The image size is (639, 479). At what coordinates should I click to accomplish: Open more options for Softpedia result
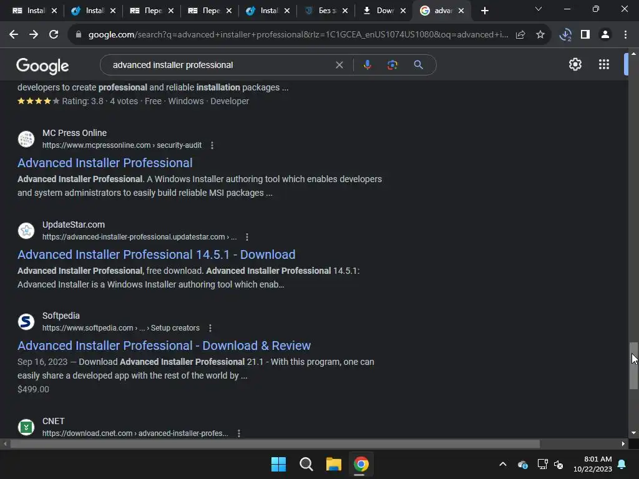(210, 328)
